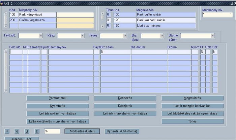This screenshot has height=140, width=236.
Task: Click the Nyomtatás button
Action: [x=58, y=106]
